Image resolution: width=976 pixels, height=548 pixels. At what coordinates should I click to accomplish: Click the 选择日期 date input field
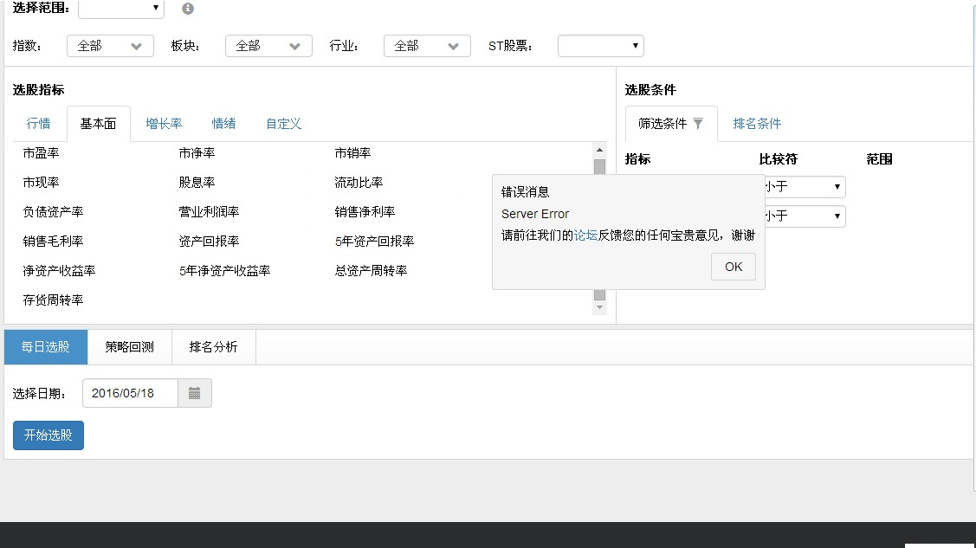click(x=130, y=393)
